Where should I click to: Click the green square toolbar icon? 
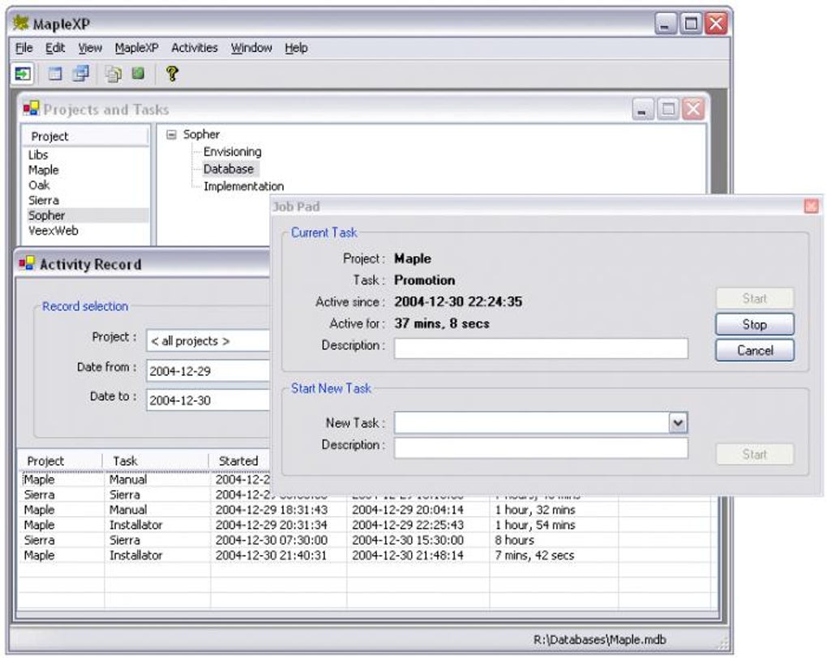pyautogui.click(x=138, y=74)
